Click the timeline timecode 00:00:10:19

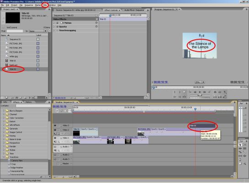tap(59, 106)
